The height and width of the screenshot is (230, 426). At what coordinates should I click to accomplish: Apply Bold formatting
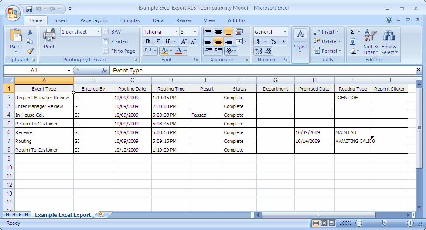147,41
